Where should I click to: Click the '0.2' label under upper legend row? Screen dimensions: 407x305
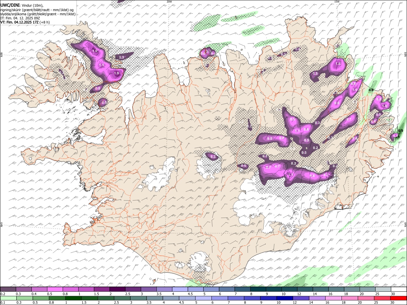click(3, 294)
